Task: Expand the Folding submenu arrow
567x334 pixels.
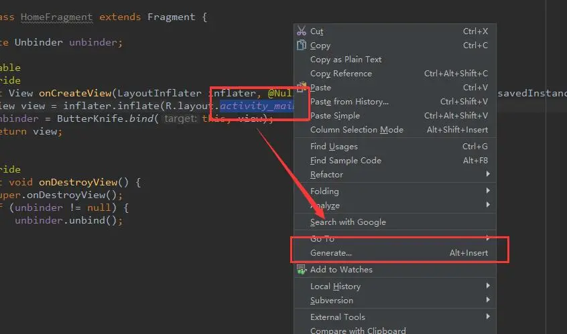Action: [x=488, y=191]
